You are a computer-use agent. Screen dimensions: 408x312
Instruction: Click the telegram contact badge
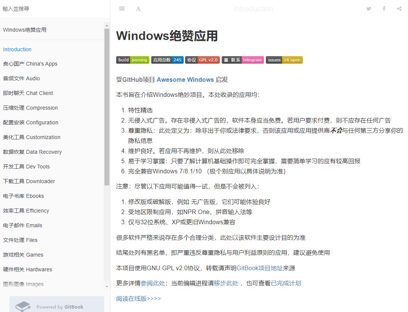point(242,60)
